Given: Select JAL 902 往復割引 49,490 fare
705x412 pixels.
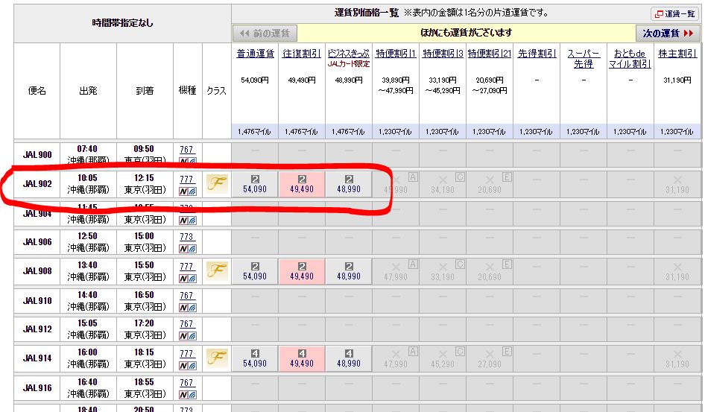Looking at the screenshot, I should [302, 184].
